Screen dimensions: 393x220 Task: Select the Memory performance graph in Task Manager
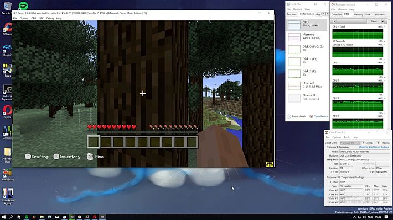tap(307, 36)
